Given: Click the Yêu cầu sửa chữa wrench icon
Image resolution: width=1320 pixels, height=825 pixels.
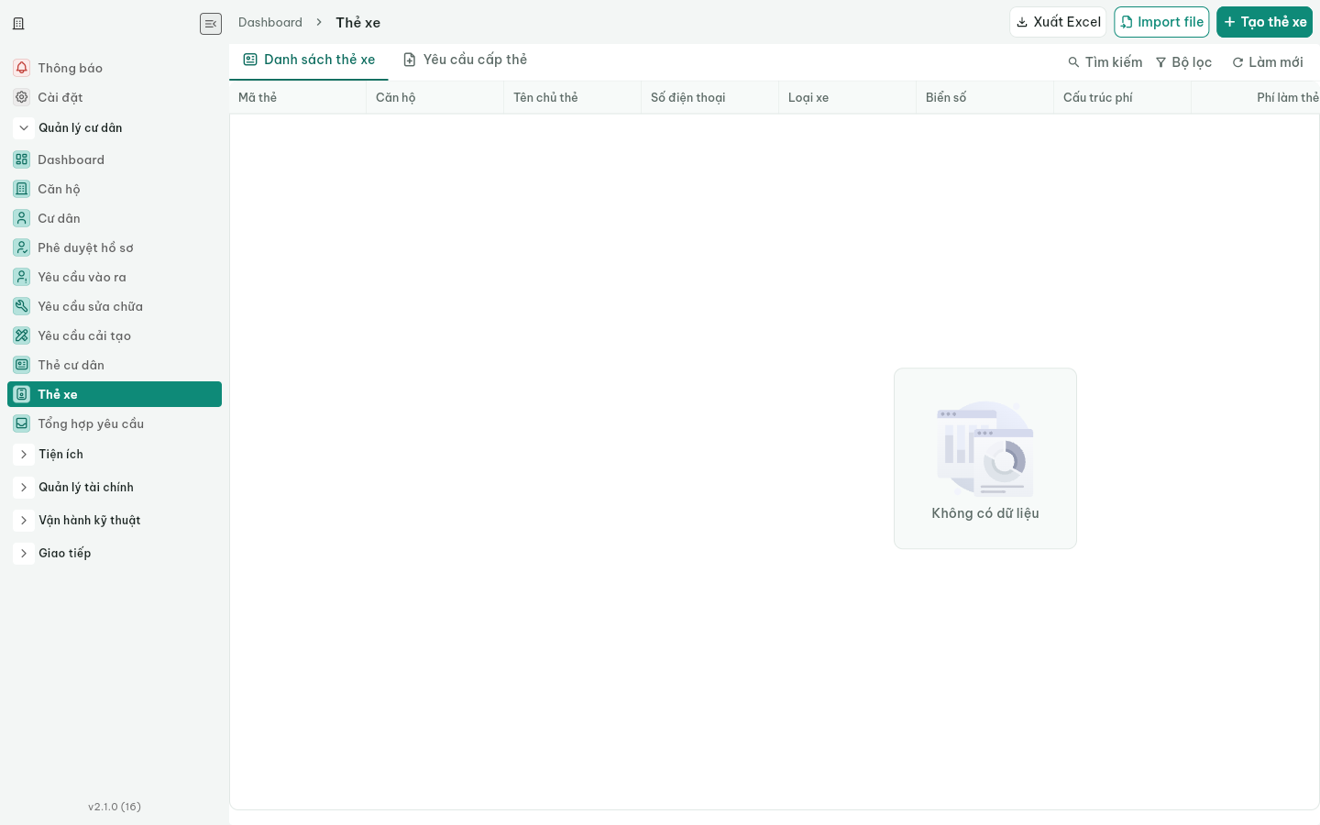Looking at the screenshot, I should pyautogui.click(x=22, y=306).
